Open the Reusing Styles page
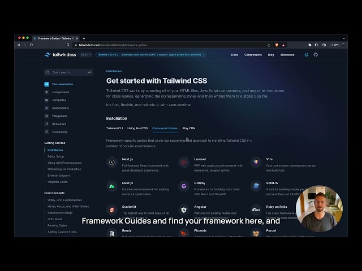Image resolution: width=362 pixels, height=271 pixels. pos(57,225)
